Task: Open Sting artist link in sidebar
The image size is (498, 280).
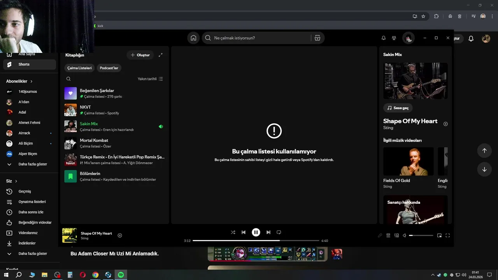Action: click(388, 128)
